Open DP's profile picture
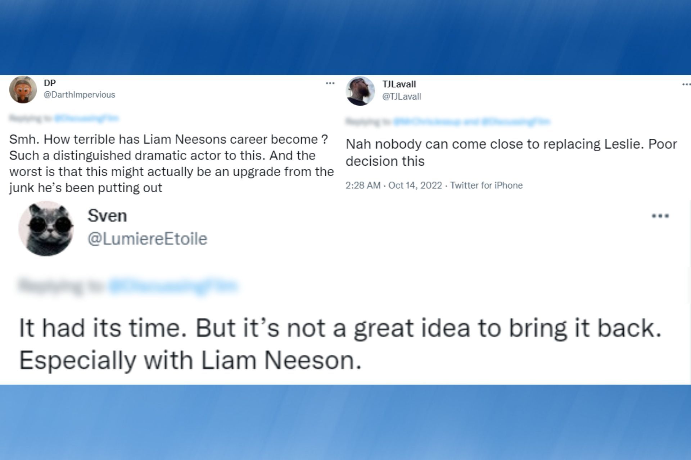 click(23, 89)
